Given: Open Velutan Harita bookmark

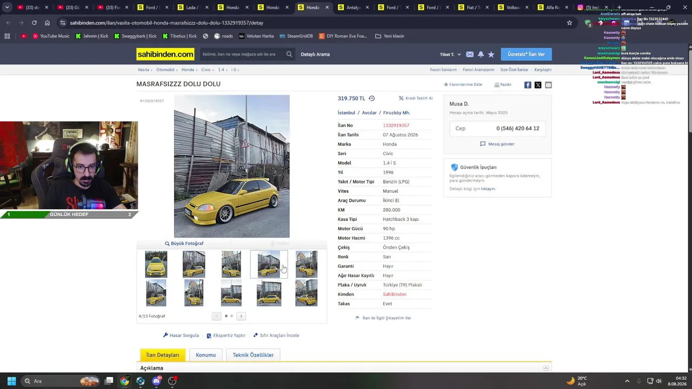Looking at the screenshot, I should (x=256, y=36).
